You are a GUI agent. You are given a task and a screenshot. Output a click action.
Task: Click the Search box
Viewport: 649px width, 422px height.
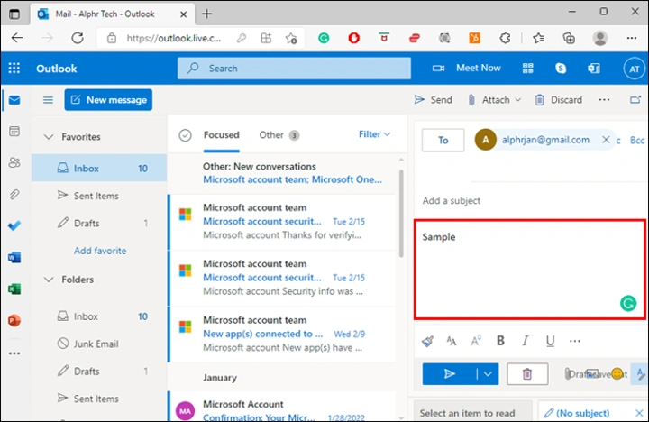[x=294, y=68]
